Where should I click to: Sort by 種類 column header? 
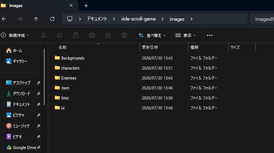(194, 47)
